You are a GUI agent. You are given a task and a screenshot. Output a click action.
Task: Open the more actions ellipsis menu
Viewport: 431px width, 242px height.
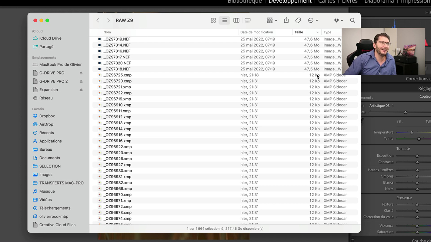[313, 20]
